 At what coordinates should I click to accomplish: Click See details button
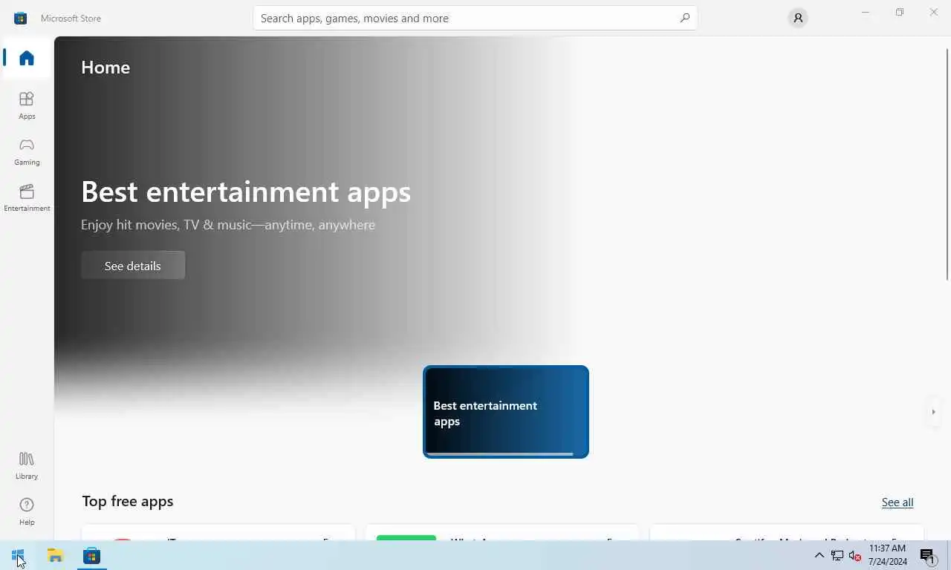133,265
